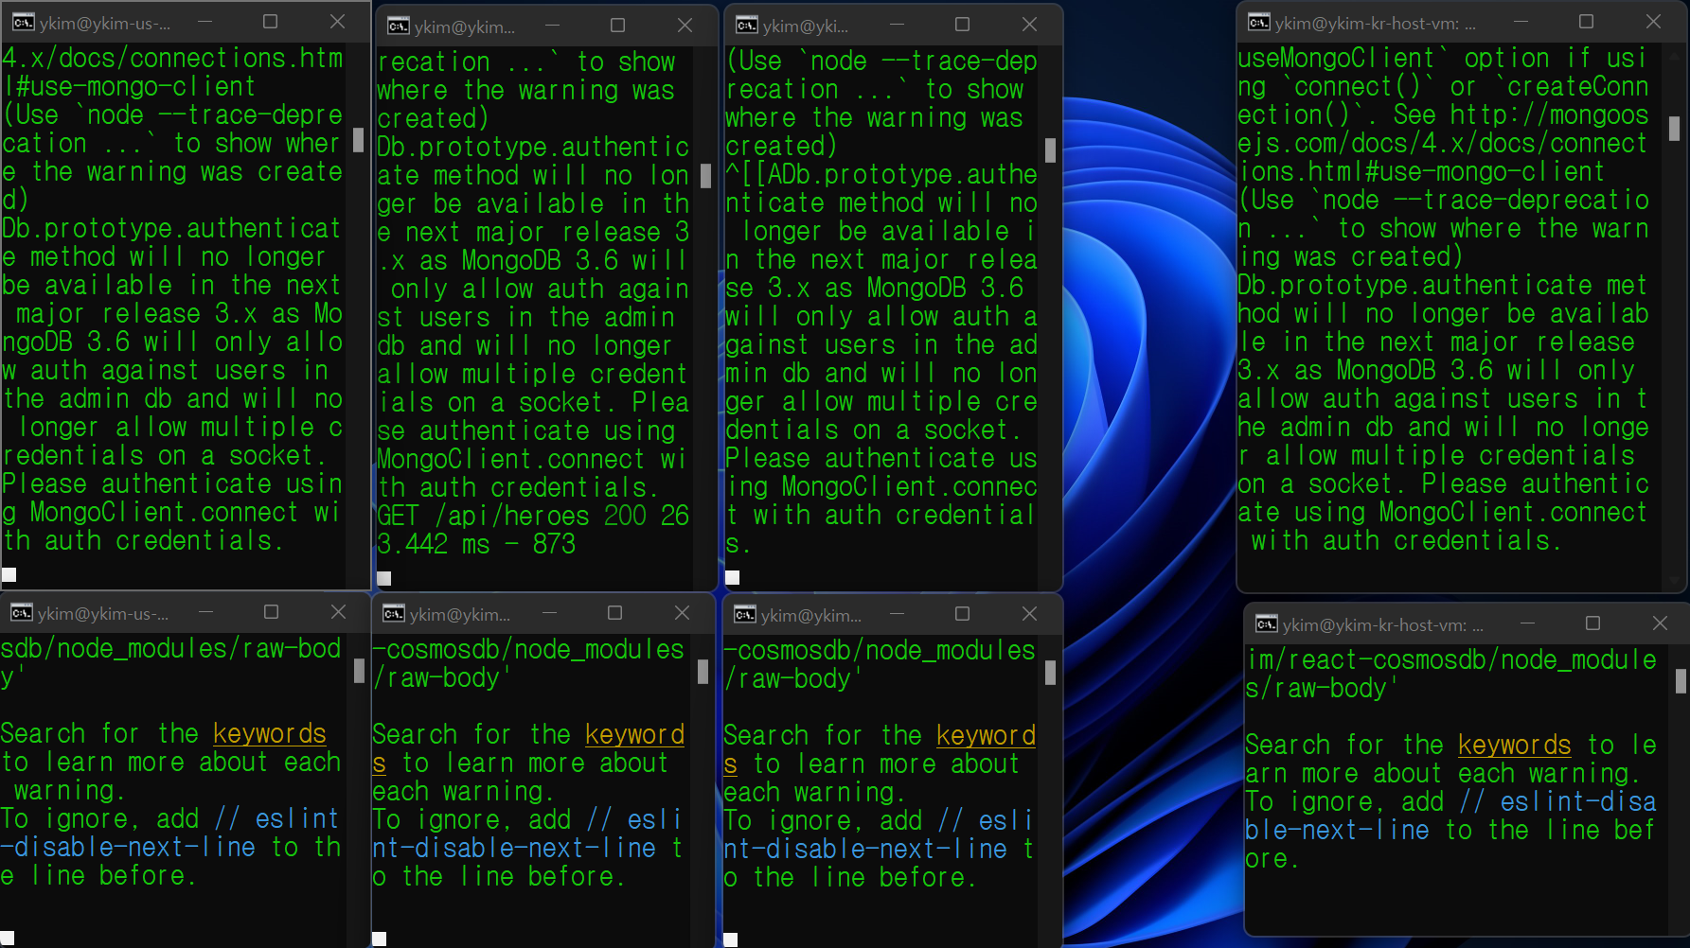Viewport: 1690px width, 948px height.
Task: Click the scrollbar thumb in the window starting with 'useMongoClient` option'
Action: [x=1674, y=129]
